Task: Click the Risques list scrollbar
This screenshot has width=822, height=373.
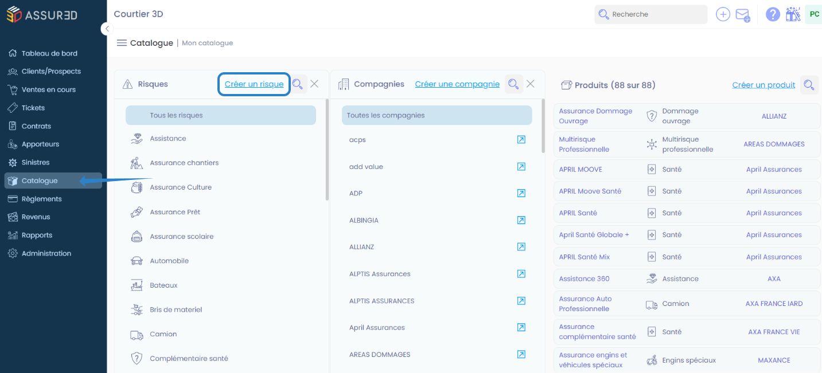Action: tap(327, 150)
